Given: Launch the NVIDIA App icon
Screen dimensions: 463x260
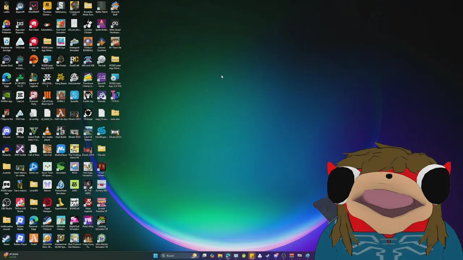Looking at the screenshot, I should (7, 97).
